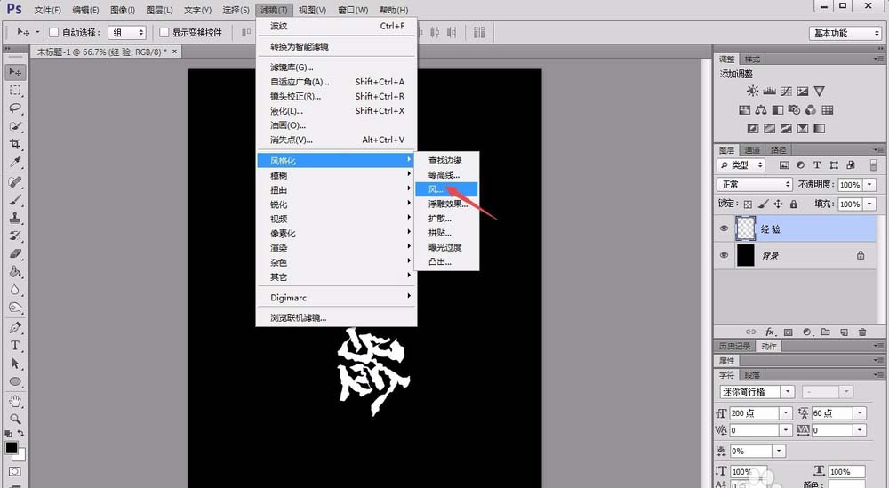This screenshot has width=889, height=488.
Task: Select the Horizontal Type tool
Action: [15, 346]
